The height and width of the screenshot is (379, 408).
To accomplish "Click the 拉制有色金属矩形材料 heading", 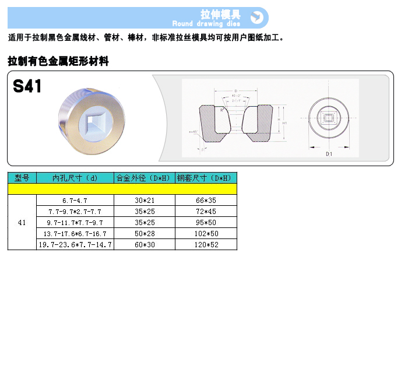I will tap(58, 61).
